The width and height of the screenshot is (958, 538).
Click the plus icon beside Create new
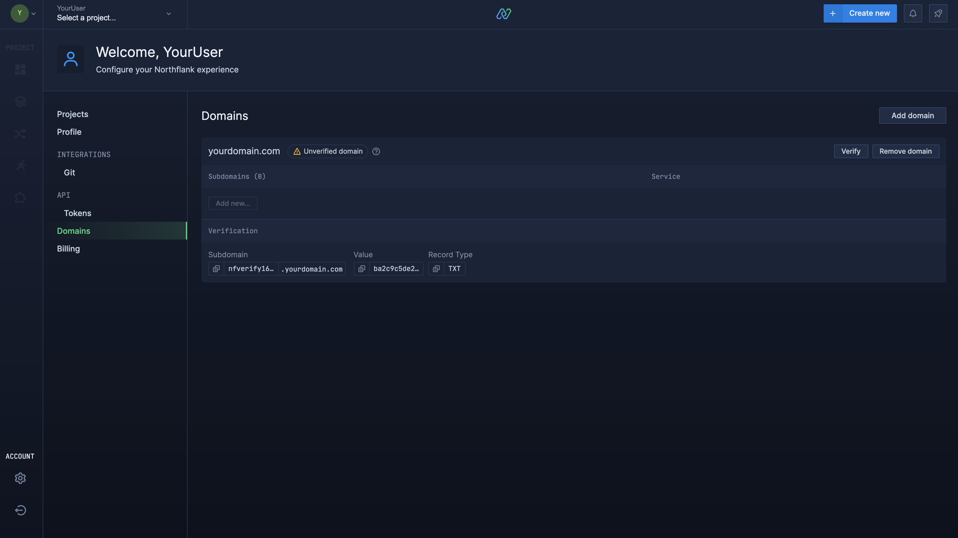(x=833, y=13)
